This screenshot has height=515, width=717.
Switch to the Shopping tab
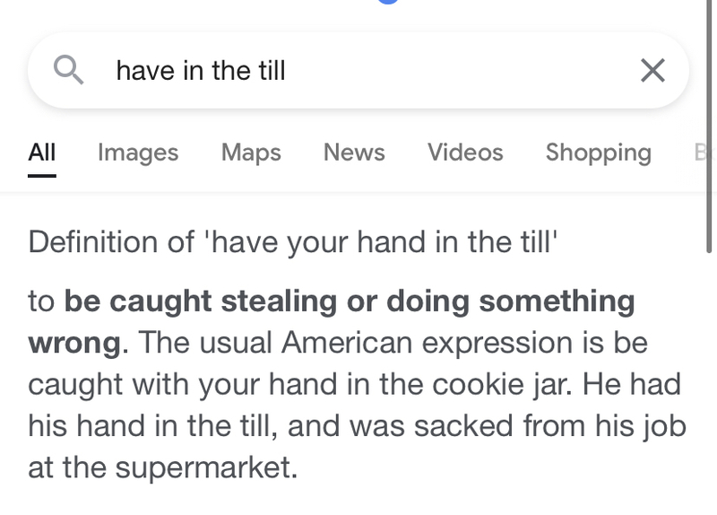click(x=599, y=153)
